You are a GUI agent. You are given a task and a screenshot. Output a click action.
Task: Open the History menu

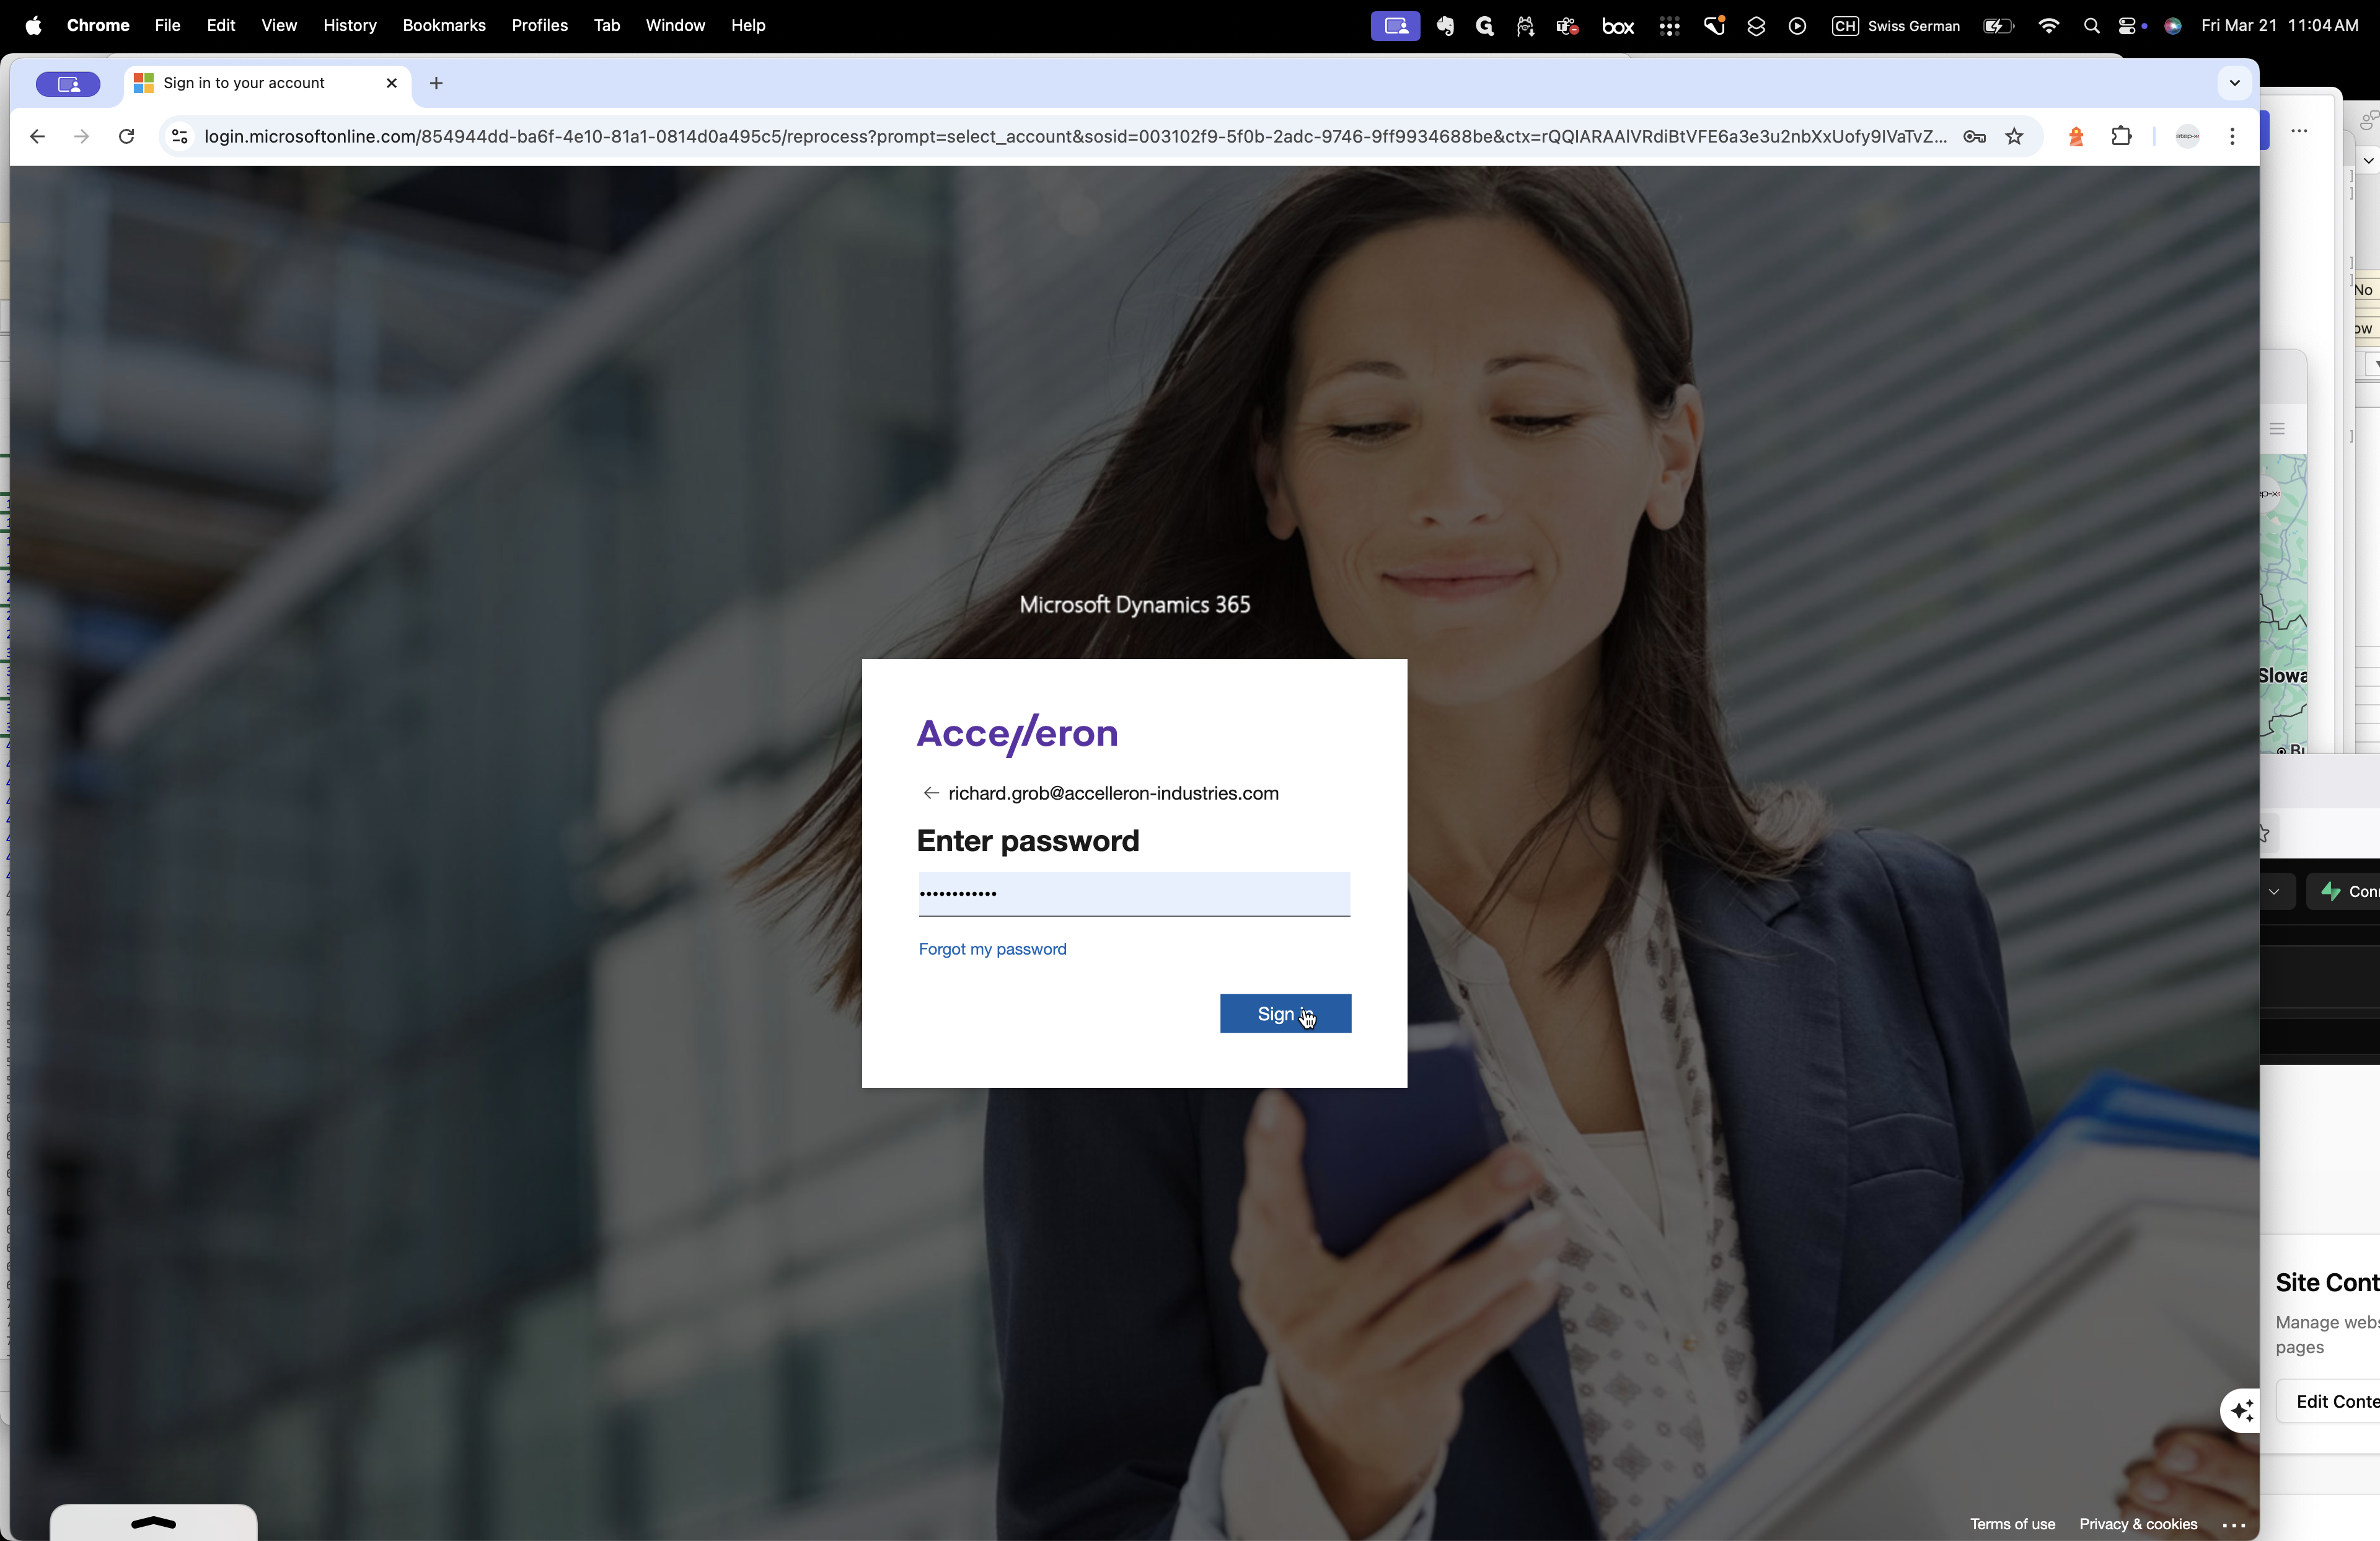click(349, 25)
